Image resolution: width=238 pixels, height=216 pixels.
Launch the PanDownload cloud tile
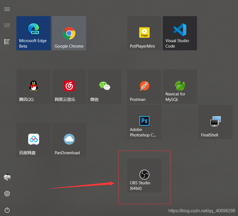point(69,140)
